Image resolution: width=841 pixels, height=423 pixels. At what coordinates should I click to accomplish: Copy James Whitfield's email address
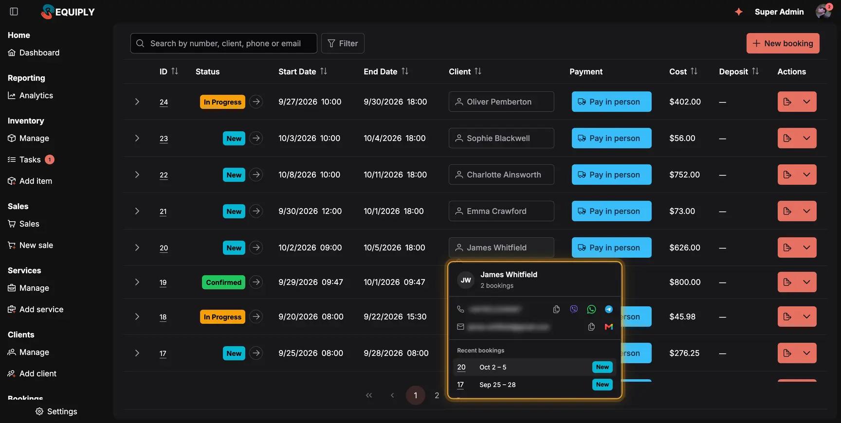(591, 327)
